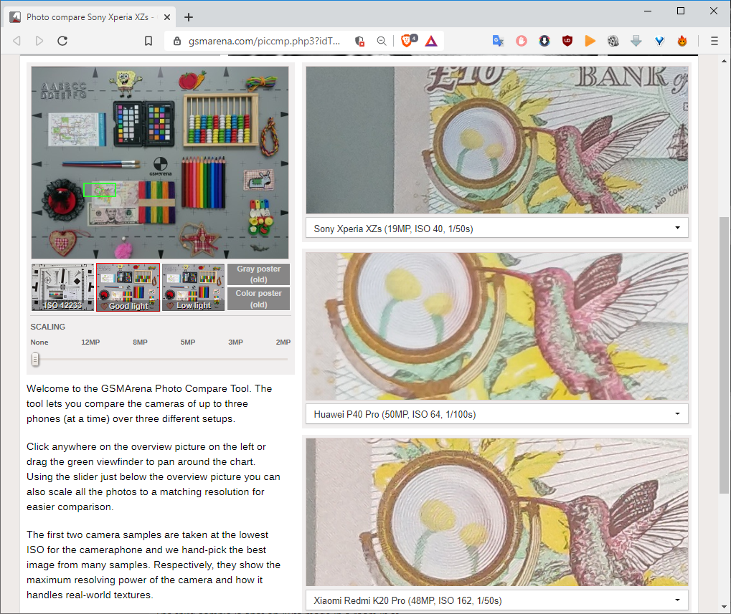
Task: Set scaling to 12MP label
Action: (90, 342)
